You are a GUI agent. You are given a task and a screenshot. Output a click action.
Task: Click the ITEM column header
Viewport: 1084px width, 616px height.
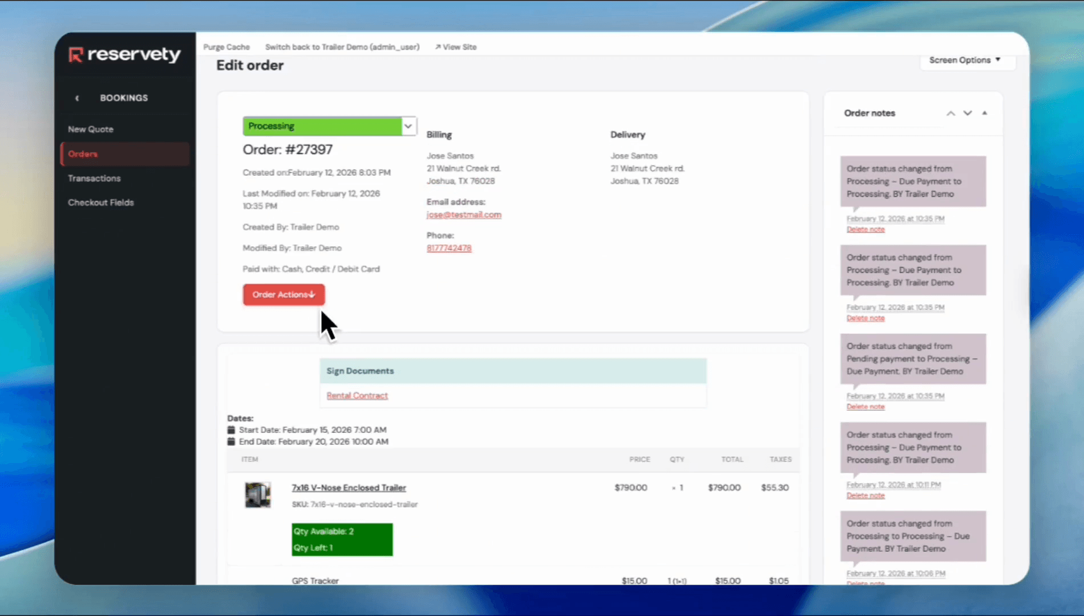[249, 460]
